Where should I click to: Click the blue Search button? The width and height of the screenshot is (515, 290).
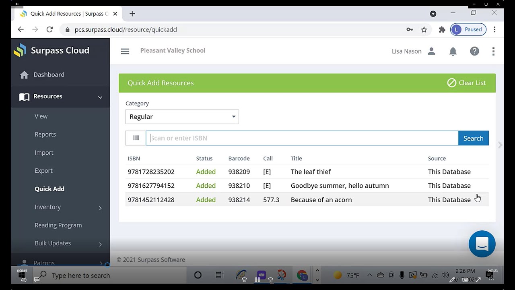[474, 138]
